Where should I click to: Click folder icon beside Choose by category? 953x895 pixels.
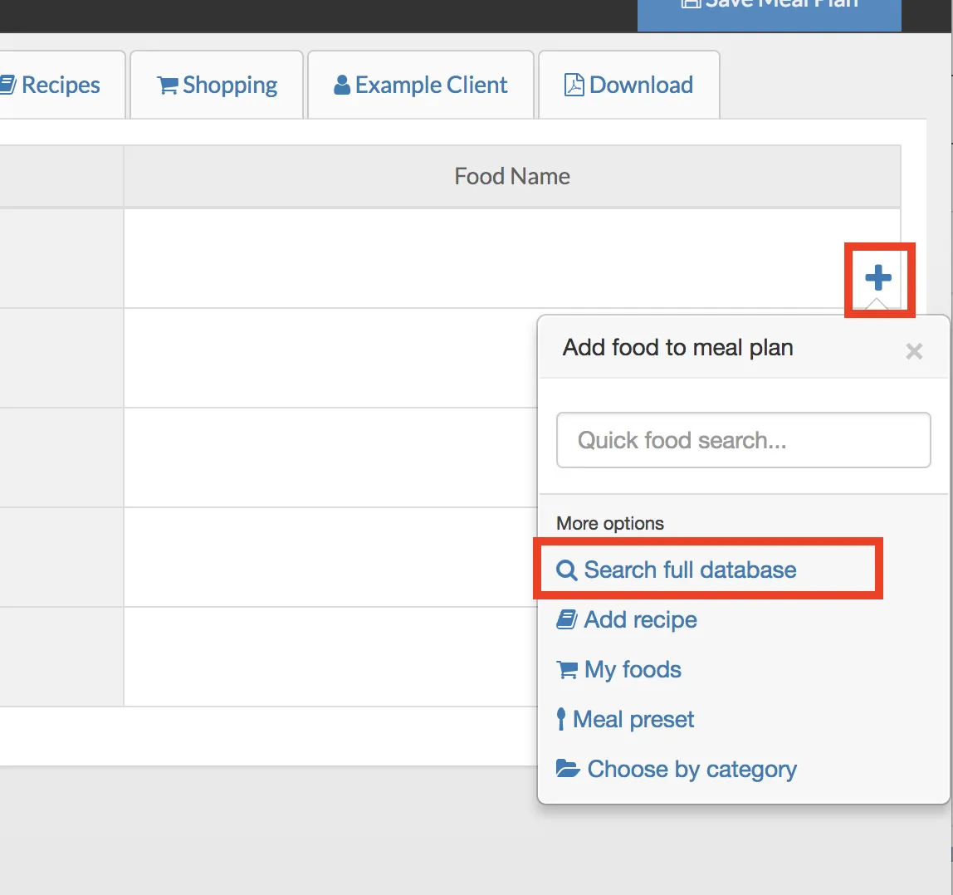pyautogui.click(x=568, y=769)
